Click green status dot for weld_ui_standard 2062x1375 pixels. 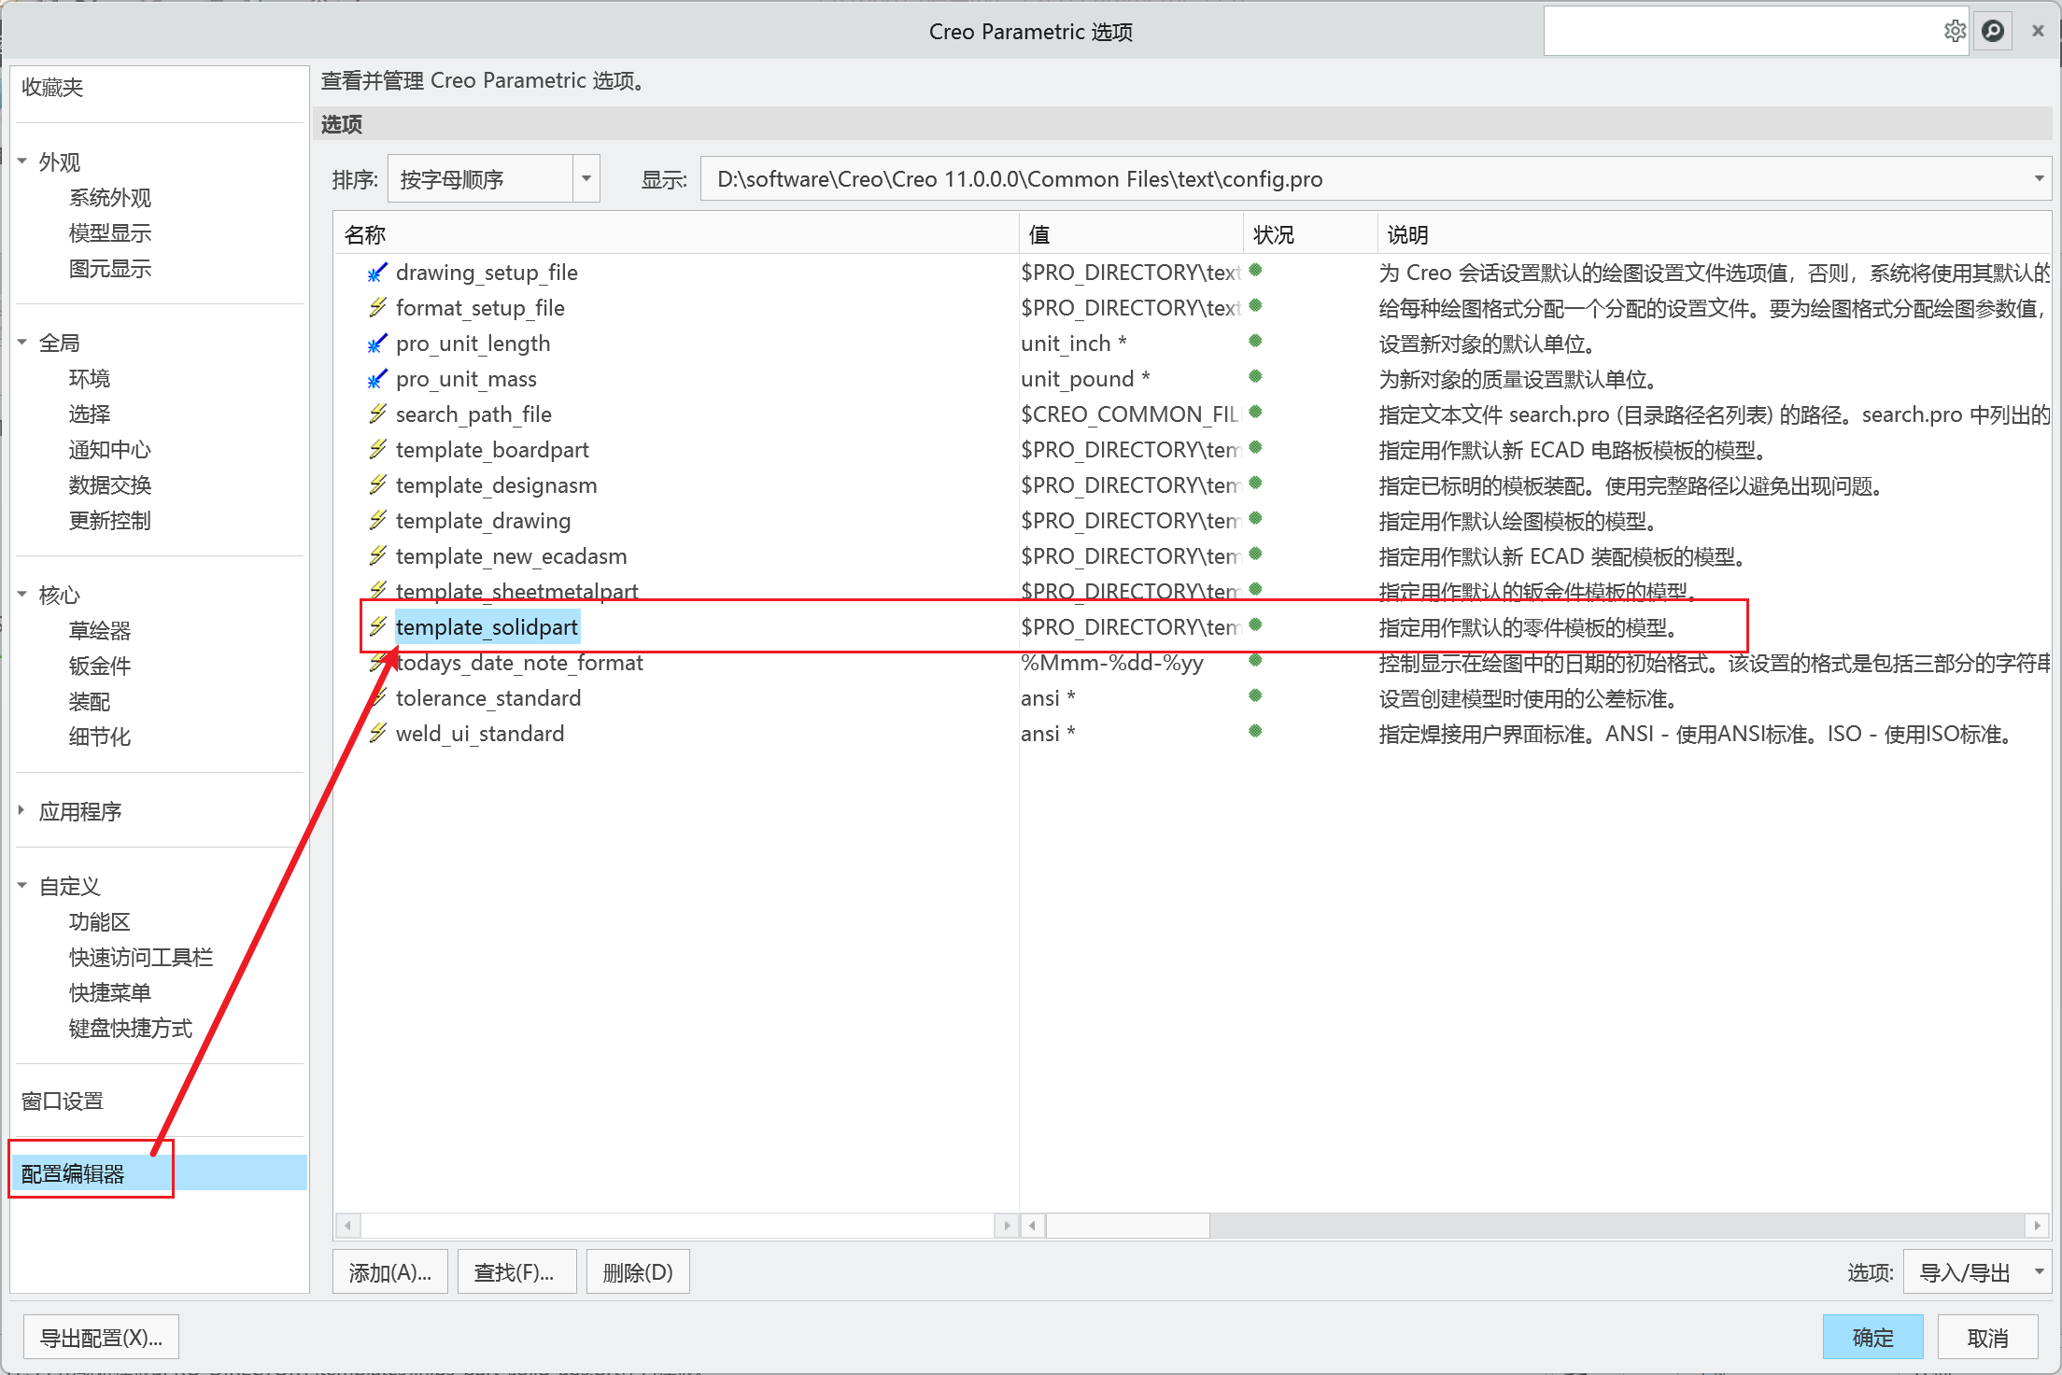[1256, 731]
